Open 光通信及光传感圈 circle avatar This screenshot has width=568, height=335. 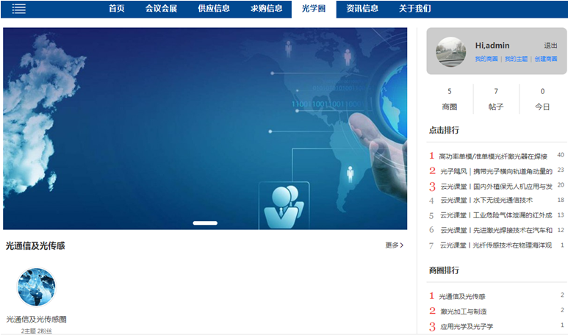36,287
